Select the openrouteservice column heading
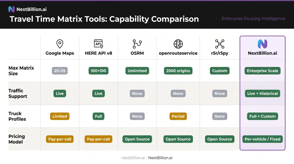 pos(178,53)
